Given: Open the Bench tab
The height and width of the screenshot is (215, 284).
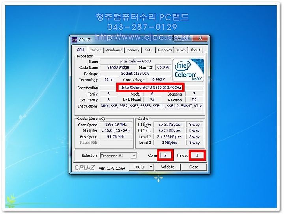Looking at the screenshot, I should point(181,50).
